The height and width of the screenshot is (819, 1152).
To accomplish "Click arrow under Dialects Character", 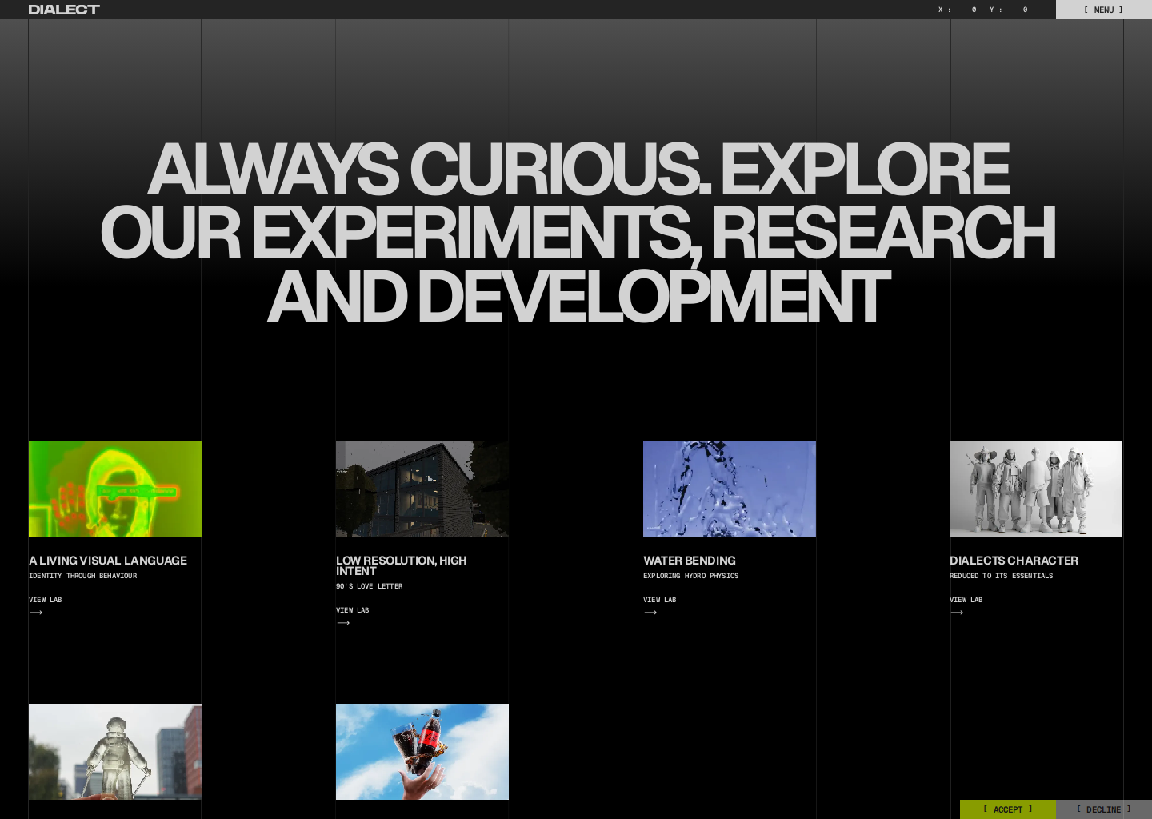I will [x=957, y=613].
